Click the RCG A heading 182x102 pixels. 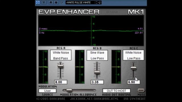click(61, 48)
